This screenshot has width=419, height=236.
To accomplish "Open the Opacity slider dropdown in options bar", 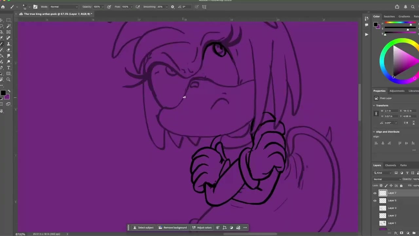I will [x=103, y=7].
